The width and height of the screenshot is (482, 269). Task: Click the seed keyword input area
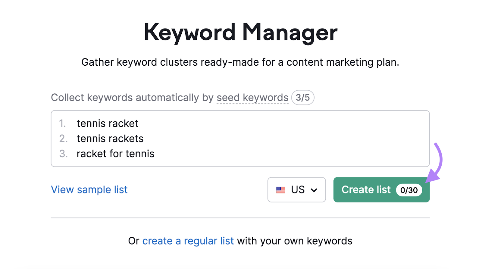coord(240,139)
